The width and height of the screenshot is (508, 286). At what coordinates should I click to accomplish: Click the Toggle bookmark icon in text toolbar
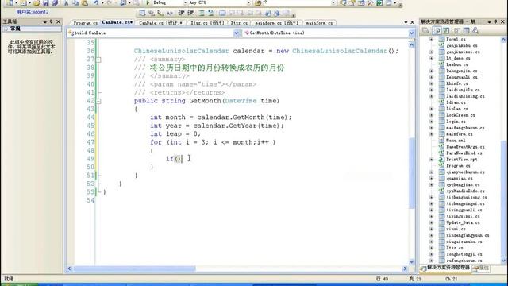pos(222,13)
